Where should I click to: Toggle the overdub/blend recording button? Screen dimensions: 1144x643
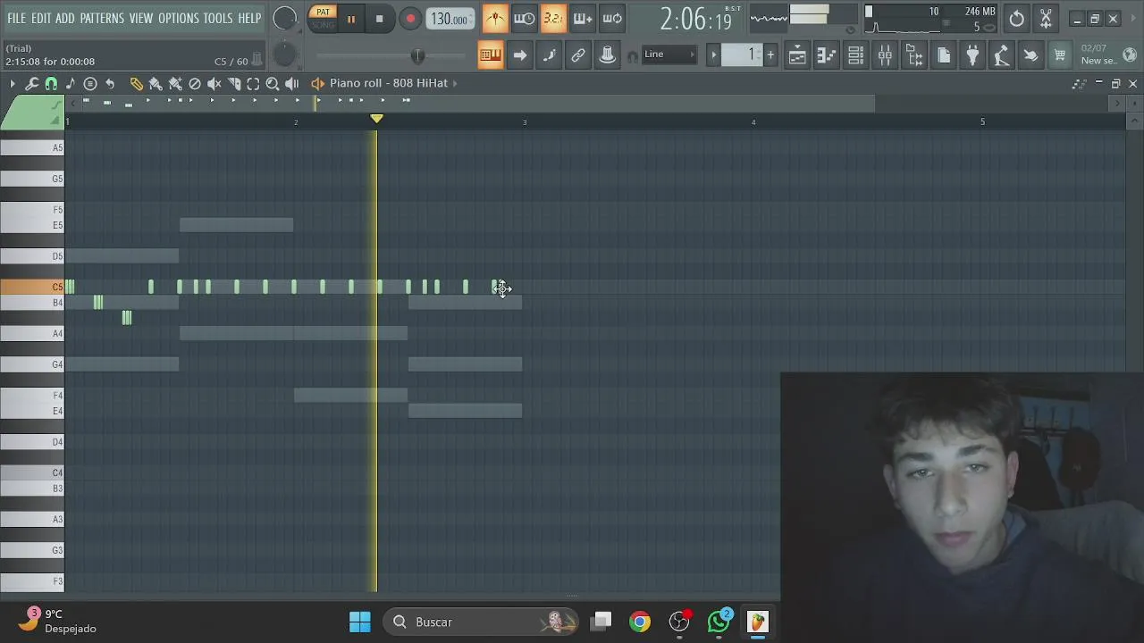pos(583,18)
